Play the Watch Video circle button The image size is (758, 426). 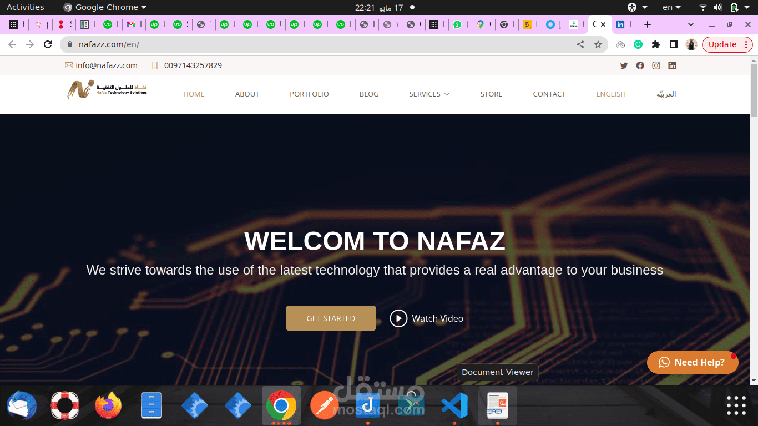[x=398, y=318]
